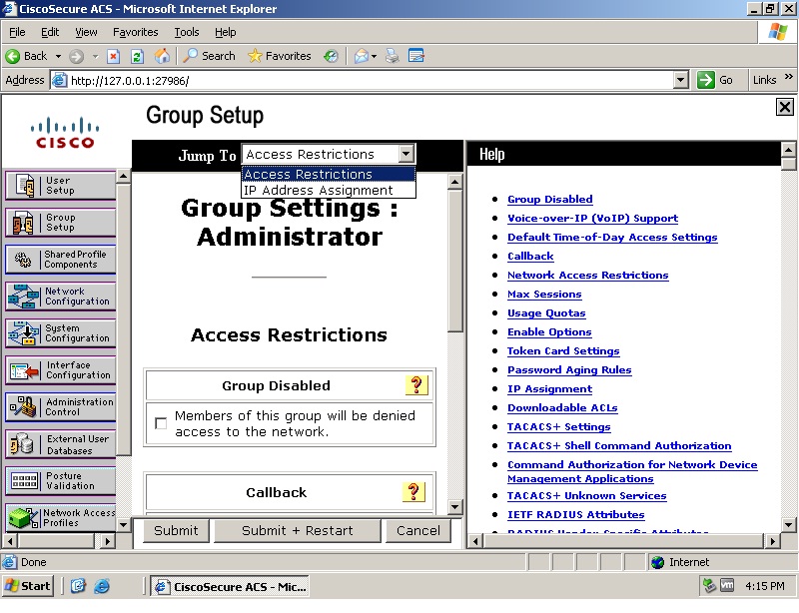Open the Network Access Restrictions help link

click(x=587, y=276)
